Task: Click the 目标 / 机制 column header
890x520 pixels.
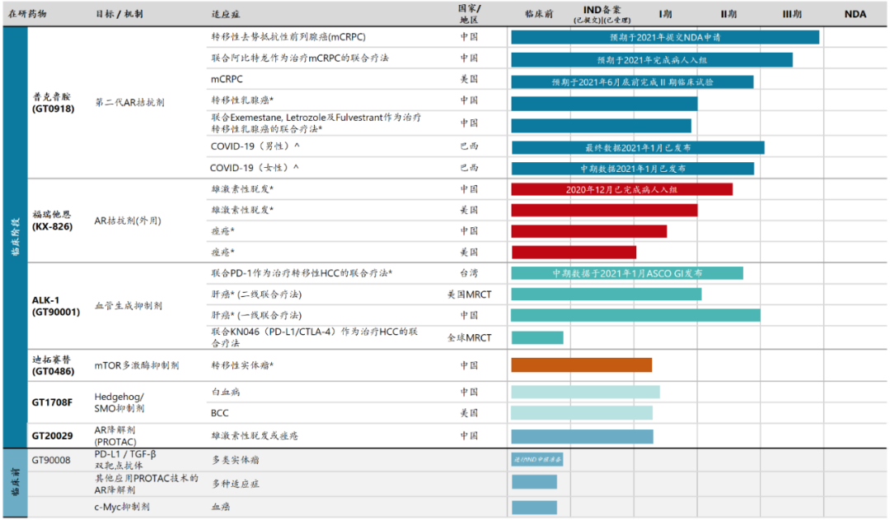Action: click(x=119, y=15)
